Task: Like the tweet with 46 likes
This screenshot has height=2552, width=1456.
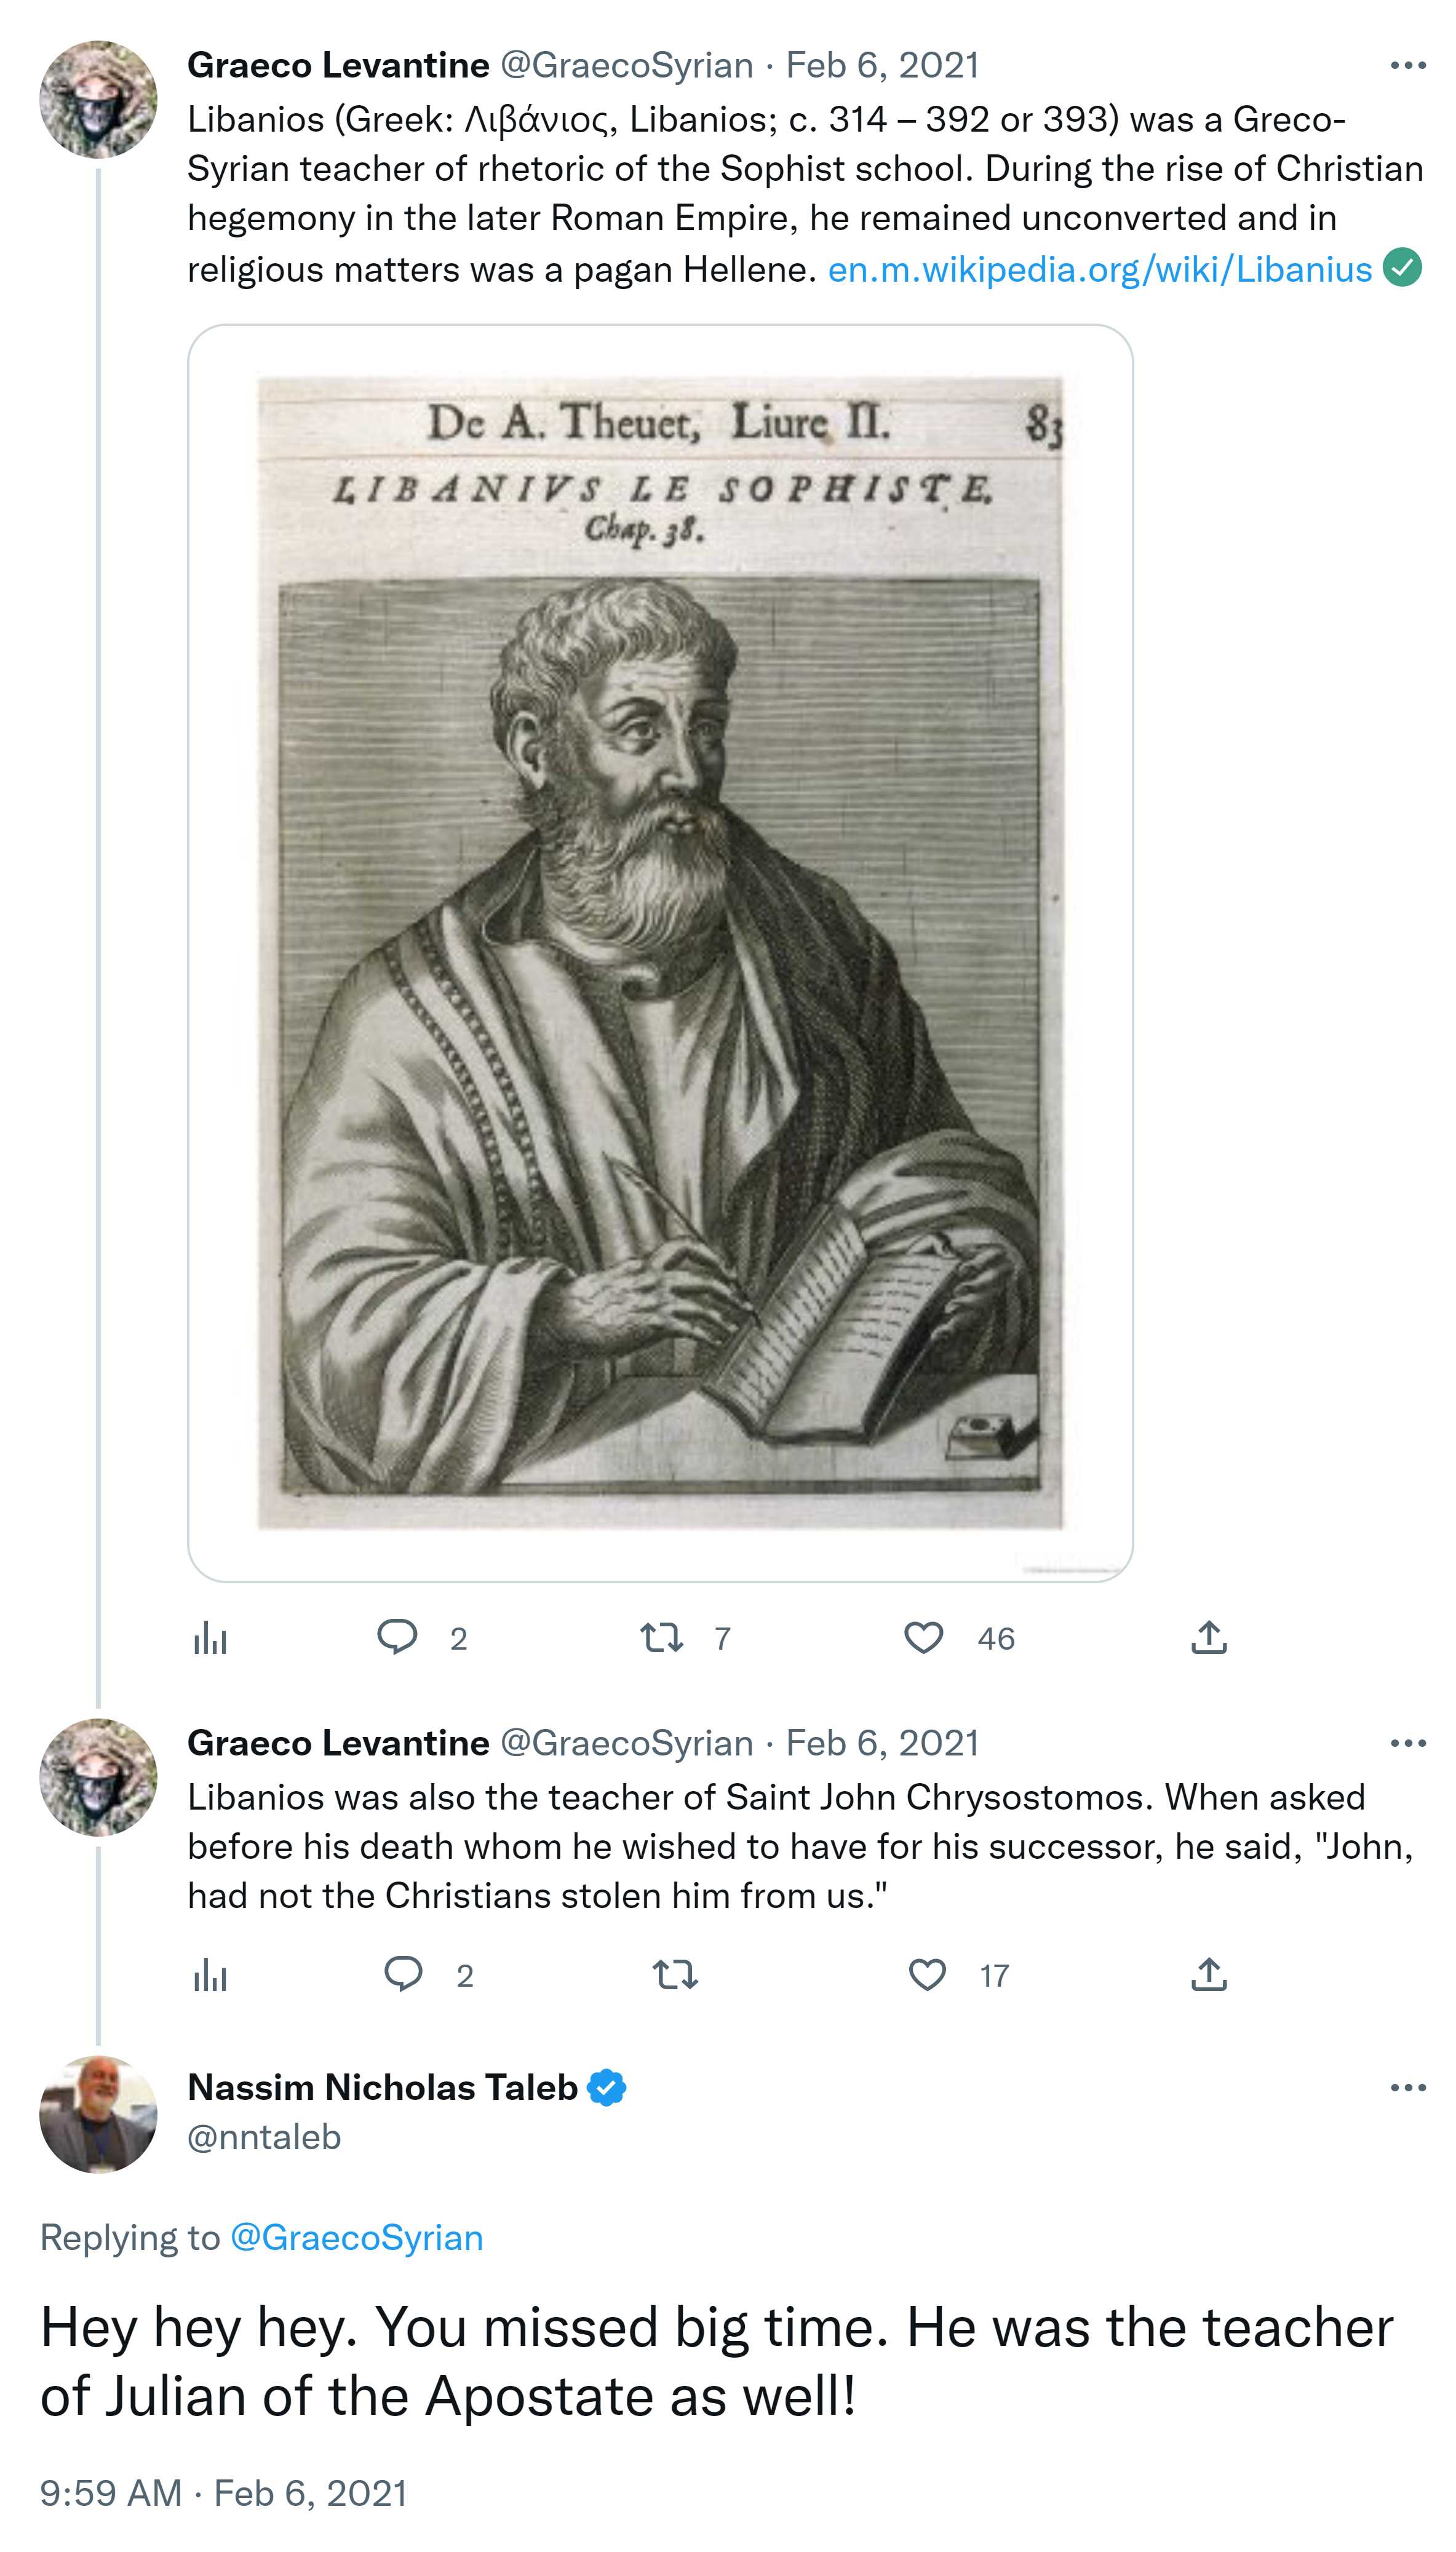Action: click(923, 1637)
